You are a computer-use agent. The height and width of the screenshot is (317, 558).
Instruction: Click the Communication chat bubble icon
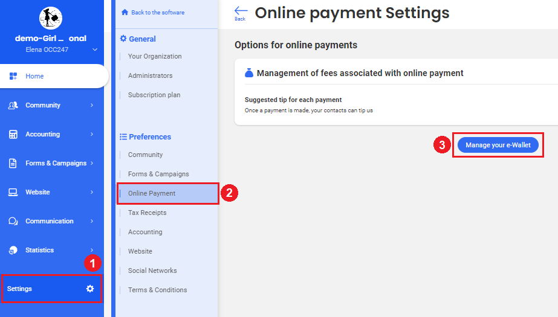tap(13, 221)
